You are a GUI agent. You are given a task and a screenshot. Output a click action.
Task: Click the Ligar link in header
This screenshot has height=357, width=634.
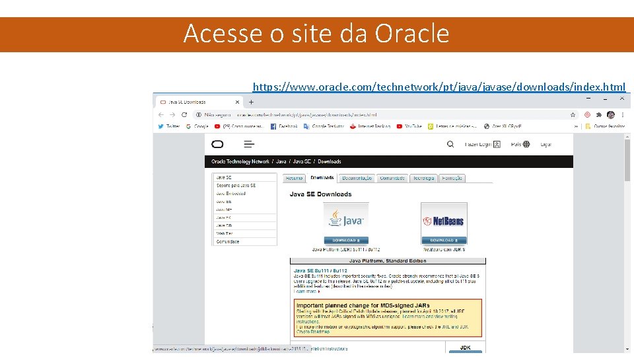(546, 145)
